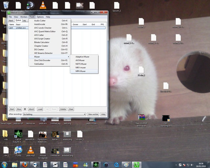Open the Adaptive Muxer tool

coord(84,57)
